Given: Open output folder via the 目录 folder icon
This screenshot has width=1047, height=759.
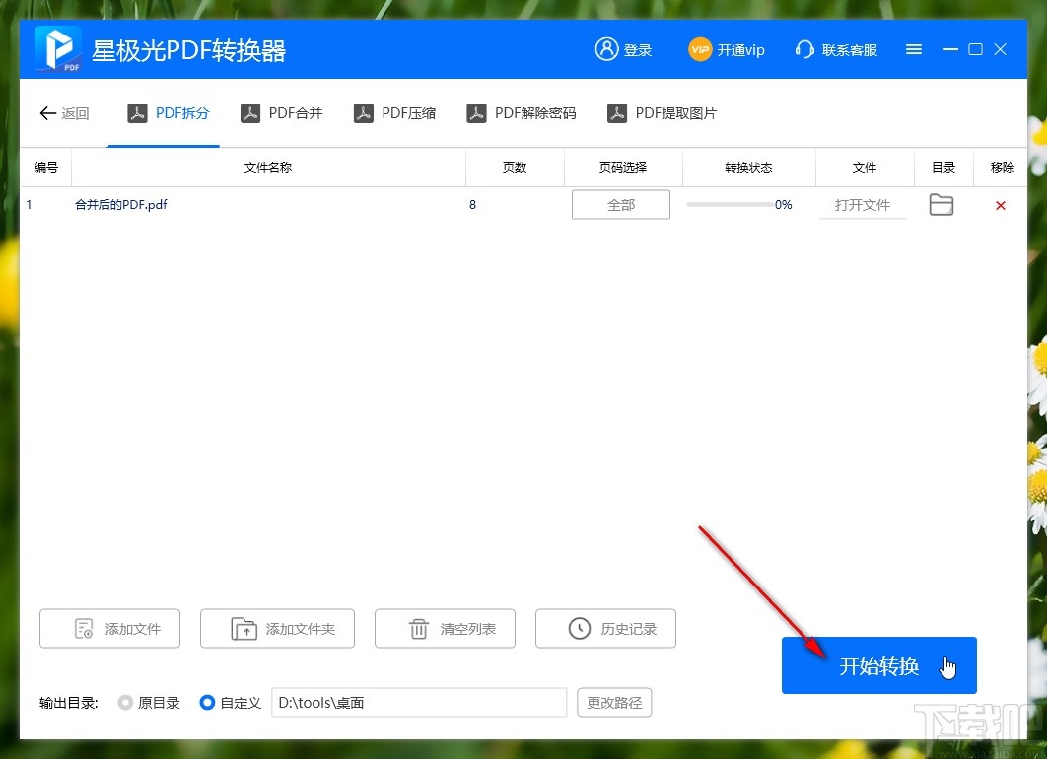Looking at the screenshot, I should (x=941, y=204).
